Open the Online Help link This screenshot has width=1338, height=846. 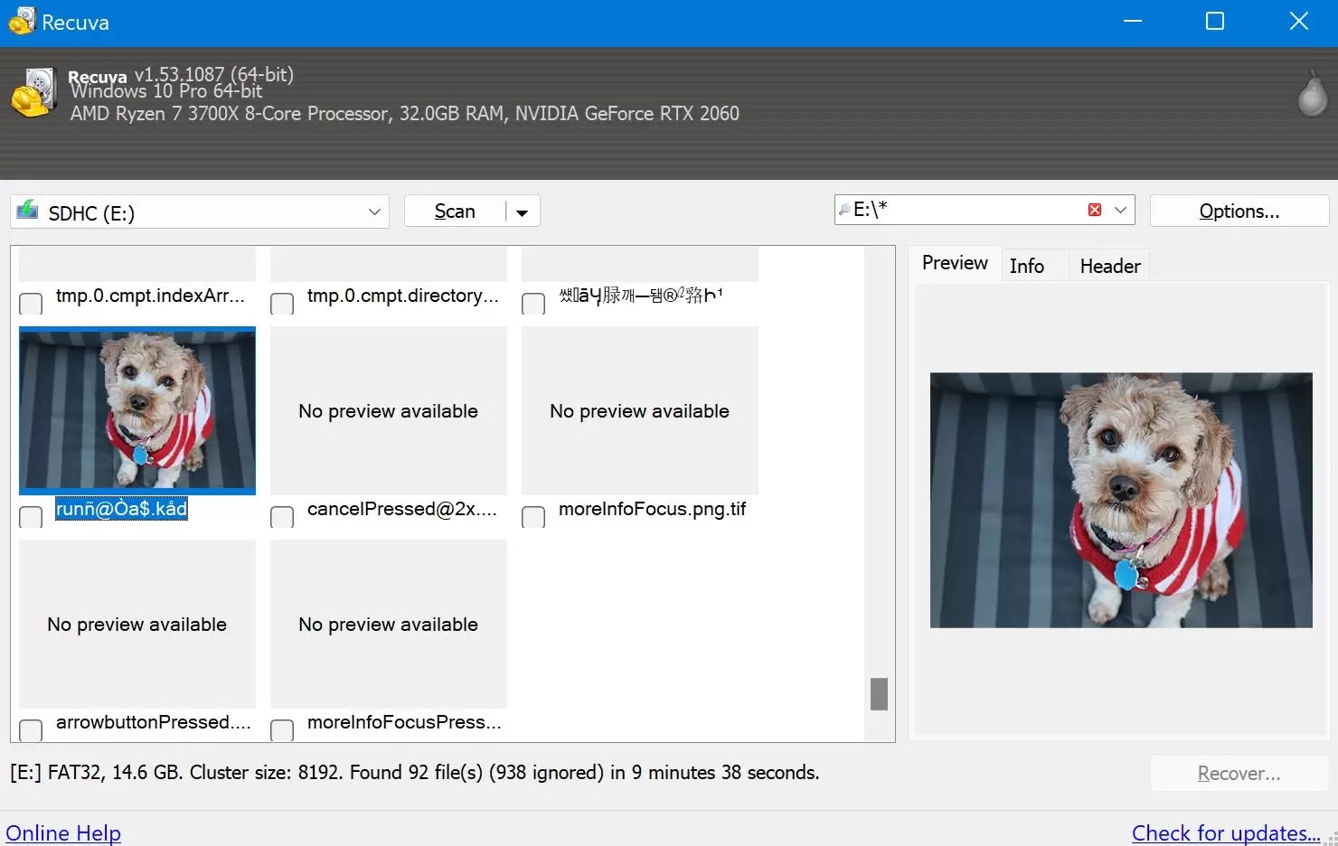point(63,832)
